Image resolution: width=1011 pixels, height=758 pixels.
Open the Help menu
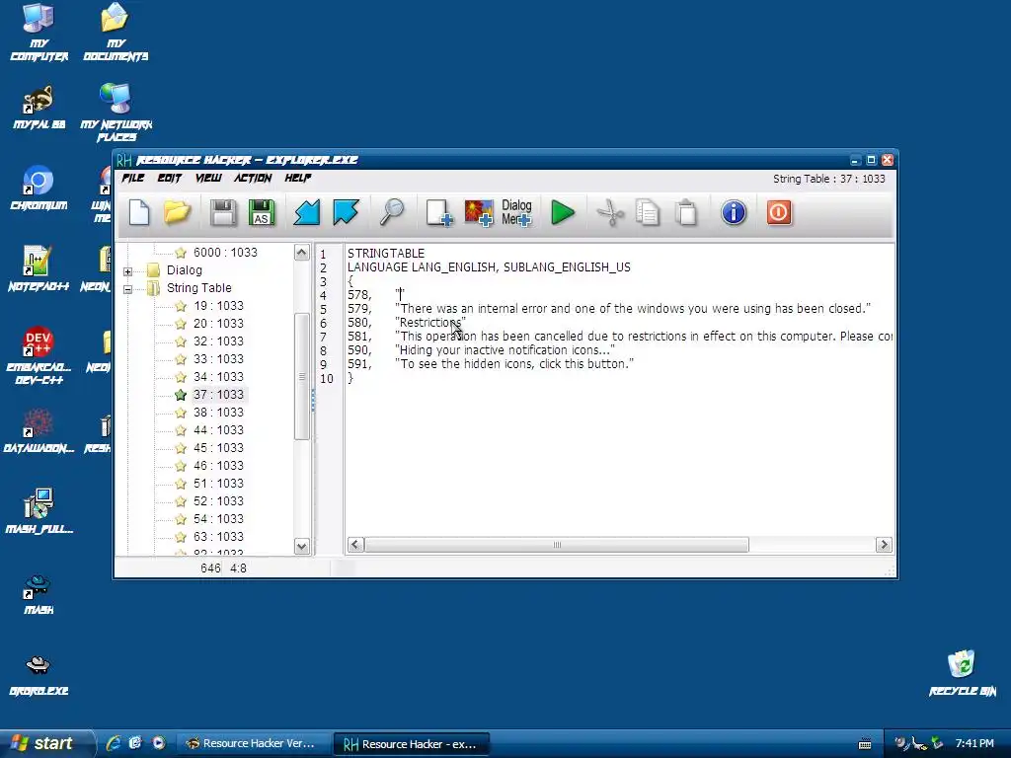(298, 178)
